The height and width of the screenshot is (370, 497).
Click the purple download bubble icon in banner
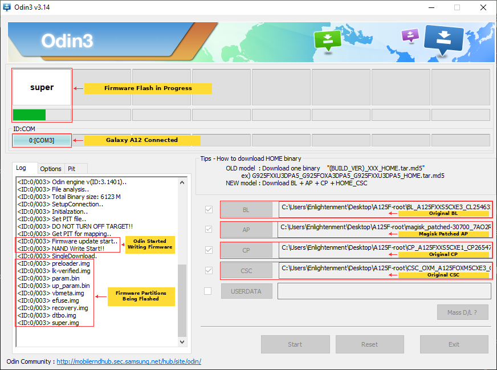tap(410, 35)
